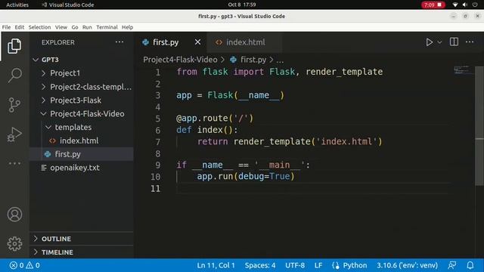This screenshot has height=272, width=484.
Task: Collapse the templates folder
Action: (48, 127)
